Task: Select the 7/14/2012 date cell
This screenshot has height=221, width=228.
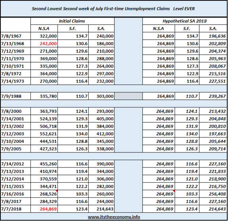Action: 15,164
